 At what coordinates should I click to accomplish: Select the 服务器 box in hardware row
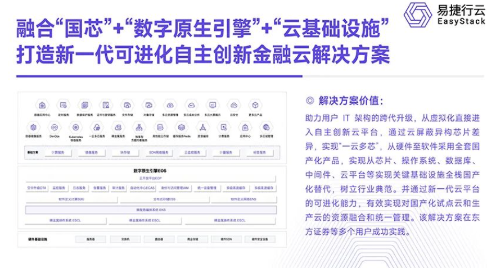(89, 239)
